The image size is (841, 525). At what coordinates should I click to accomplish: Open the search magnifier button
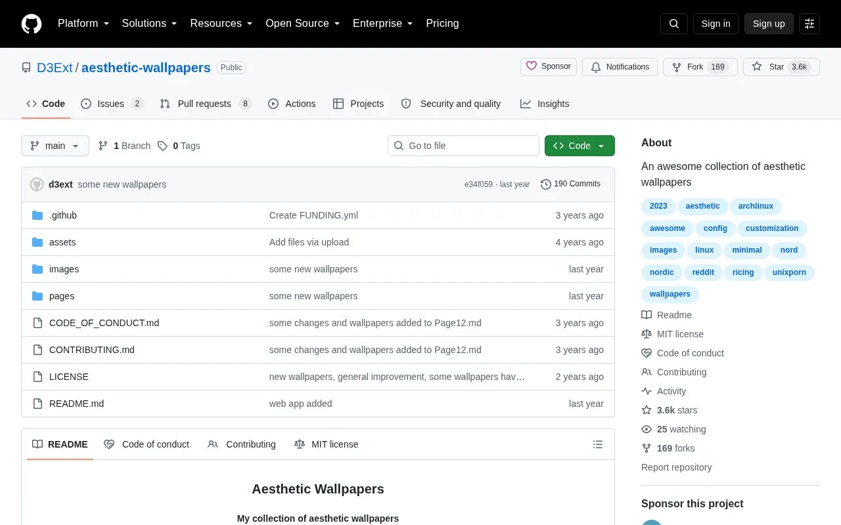click(674, 24)
